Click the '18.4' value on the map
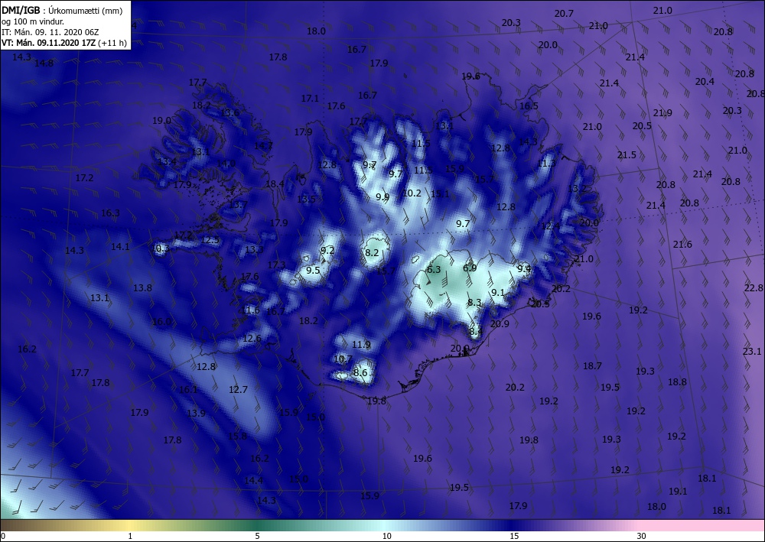The image size is (765, 542). (275, 183)
